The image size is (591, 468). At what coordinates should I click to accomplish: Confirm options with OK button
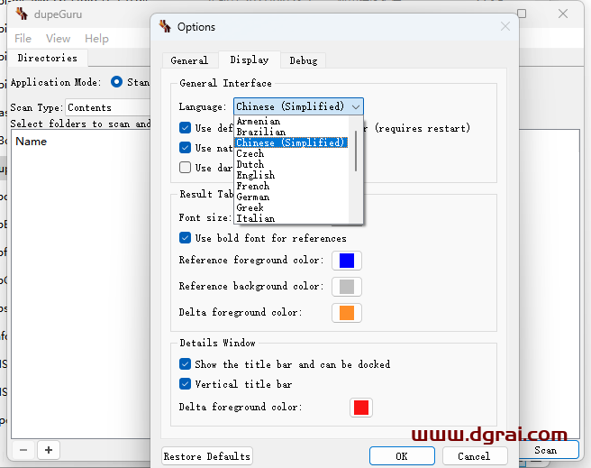(402, 456)
